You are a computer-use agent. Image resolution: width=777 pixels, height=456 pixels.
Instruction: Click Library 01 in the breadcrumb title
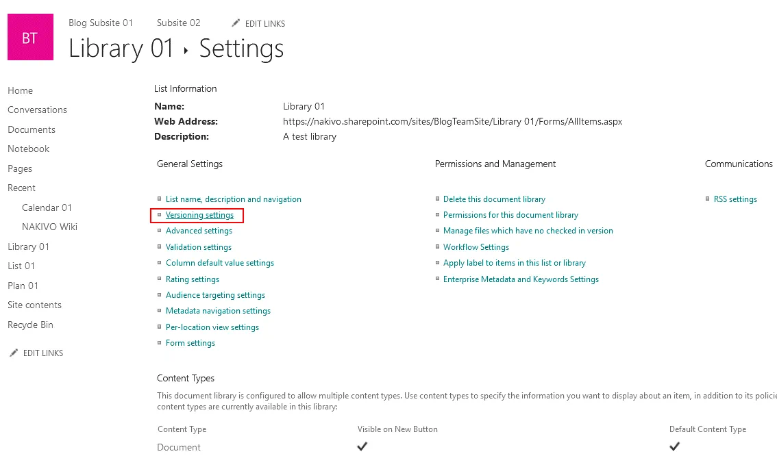click(121, 49)
